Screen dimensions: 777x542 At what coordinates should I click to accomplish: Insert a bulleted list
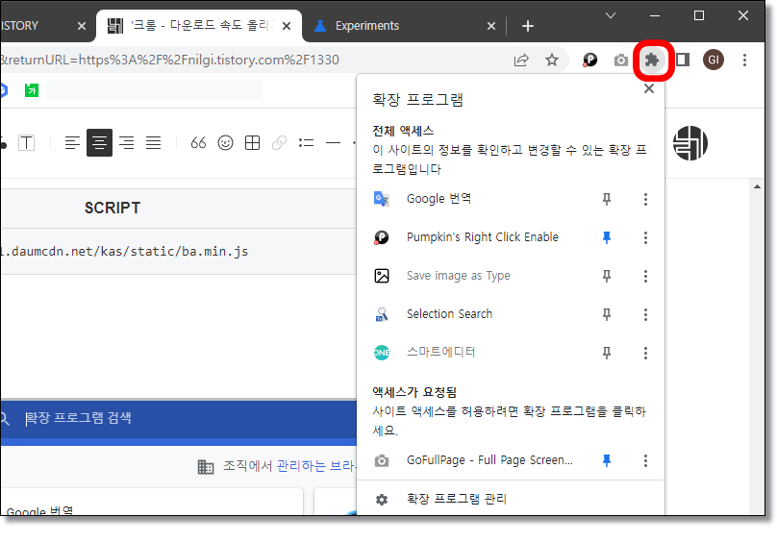click(306, 143)
